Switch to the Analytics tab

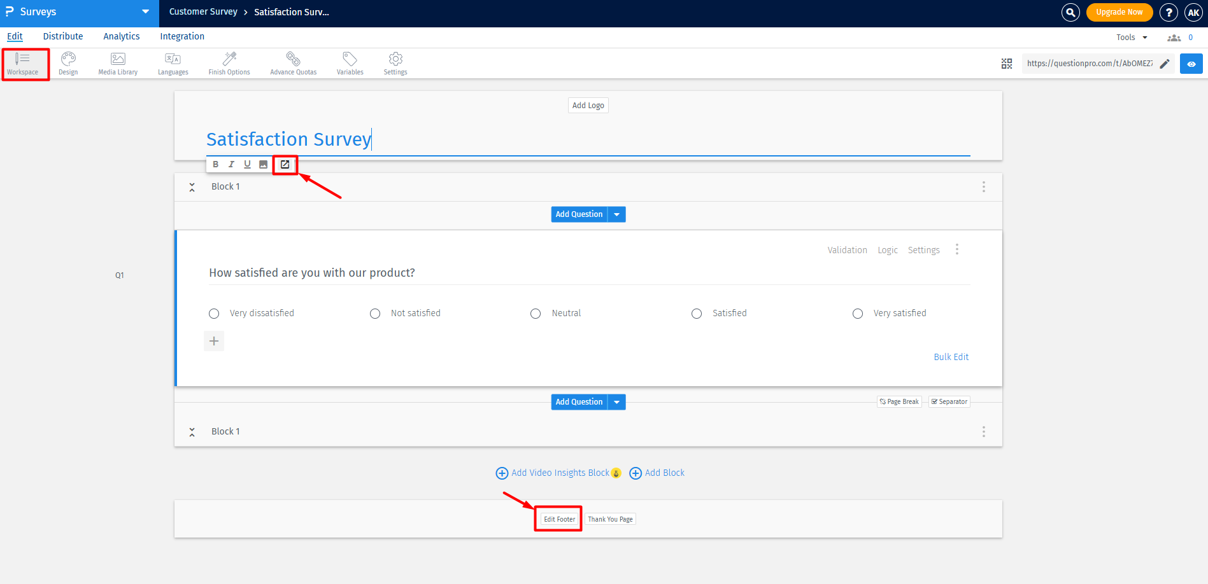coord(121,36)
